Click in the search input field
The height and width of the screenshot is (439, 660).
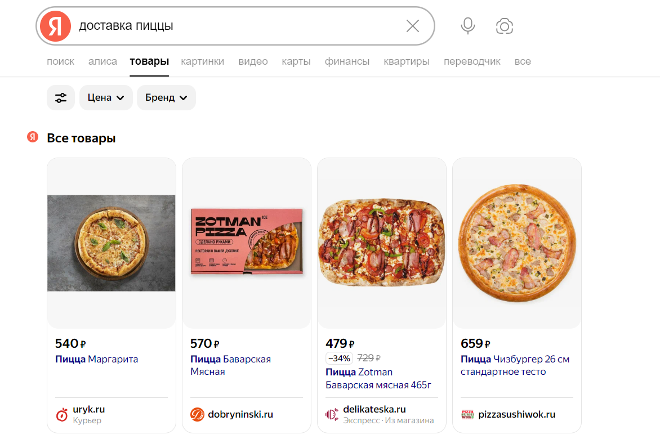coord(237,26)
